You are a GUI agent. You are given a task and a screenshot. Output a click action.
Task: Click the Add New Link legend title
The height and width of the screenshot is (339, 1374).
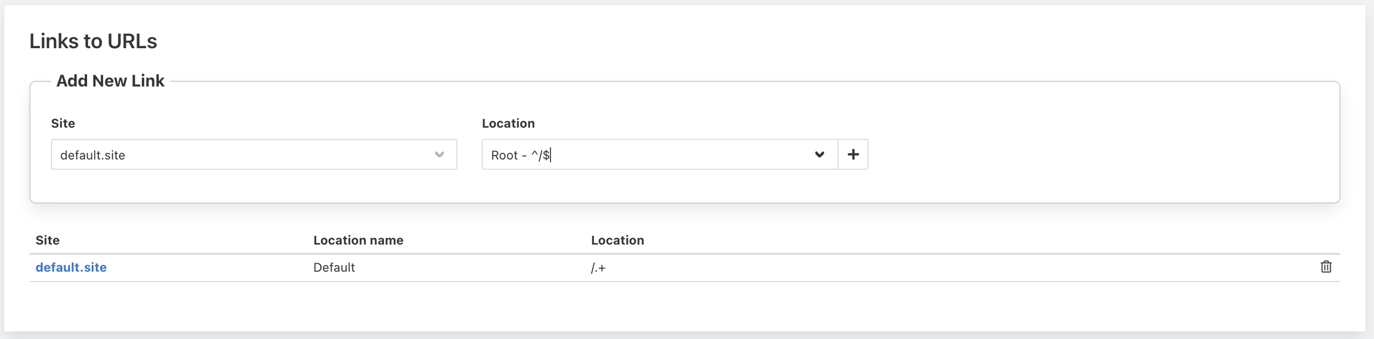click(110, 81)
